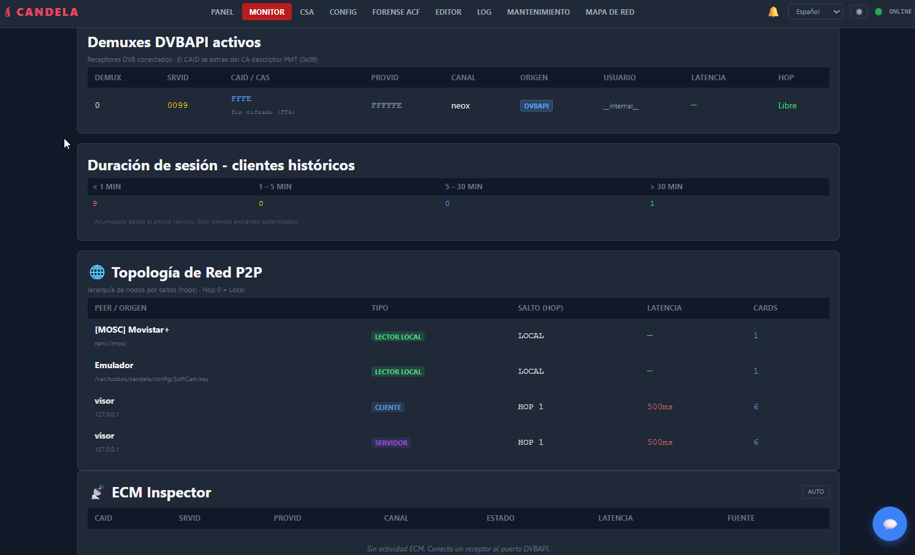915x555 pixels.
Task: Select the [MOSC] Movistar+ peer name
Action: 132,330
